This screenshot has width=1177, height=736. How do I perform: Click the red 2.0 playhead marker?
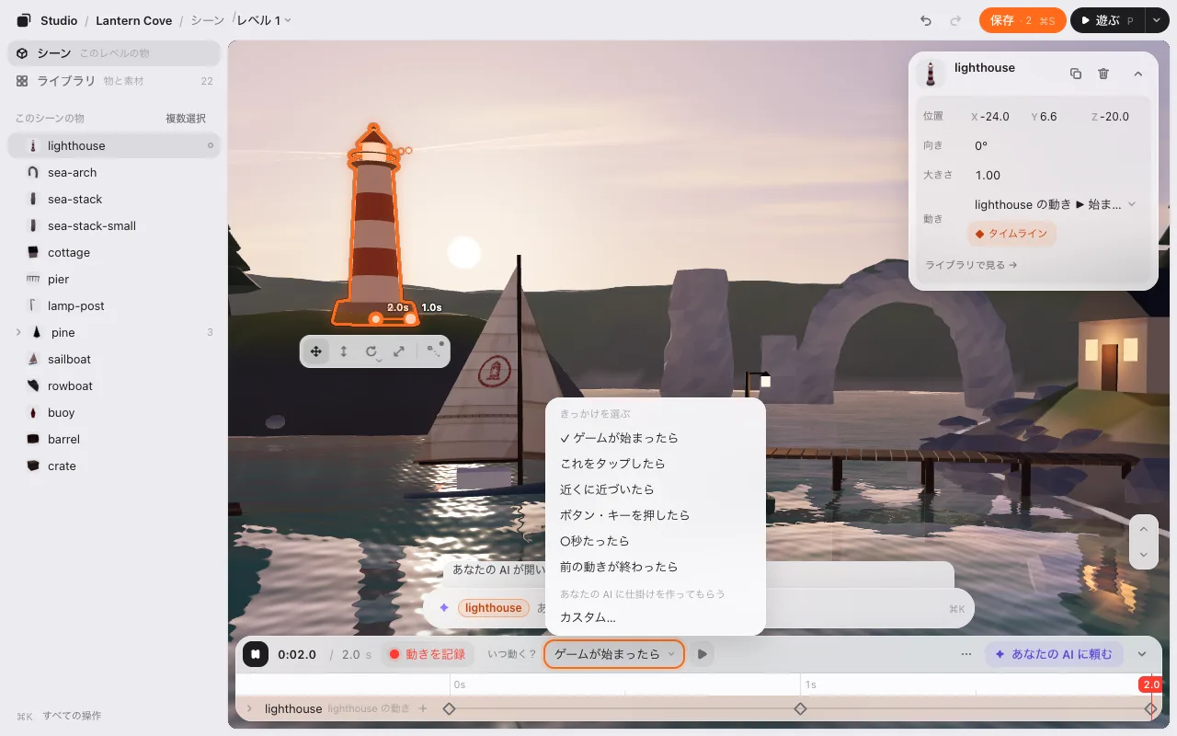click(x=1150, y=684)
